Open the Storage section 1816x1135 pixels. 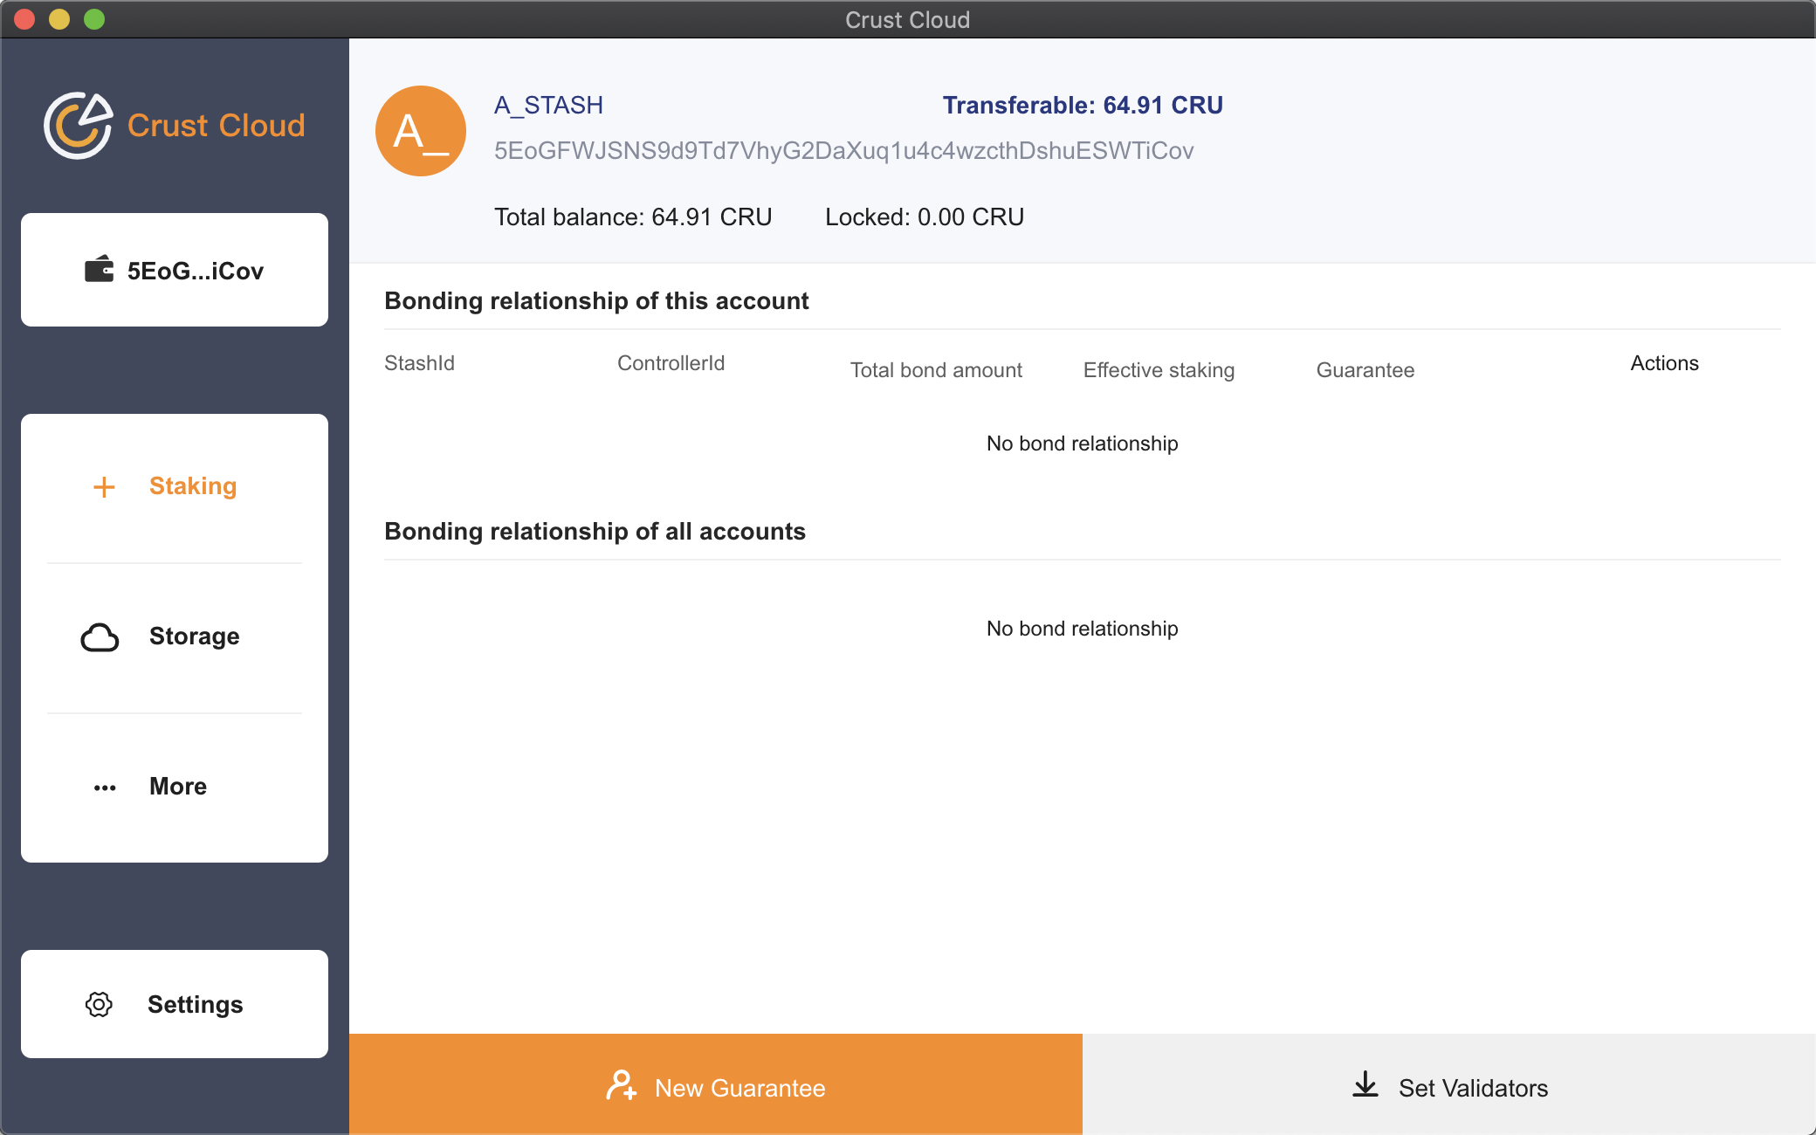click(x=194, y=636)
